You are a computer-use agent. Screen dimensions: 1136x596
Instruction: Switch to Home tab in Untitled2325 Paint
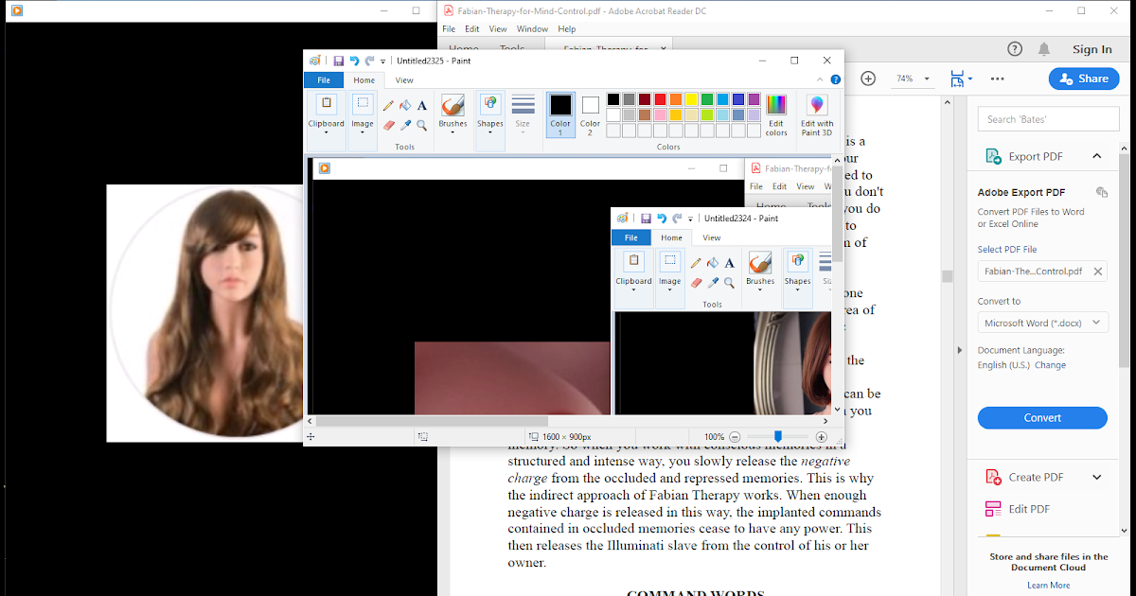364,80
